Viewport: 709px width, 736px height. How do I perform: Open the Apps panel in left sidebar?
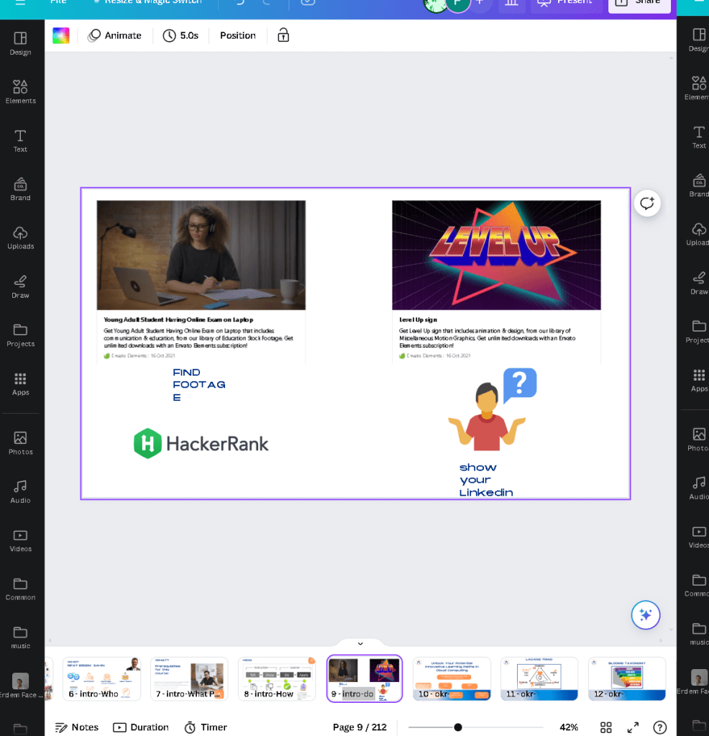click(20, 384)
